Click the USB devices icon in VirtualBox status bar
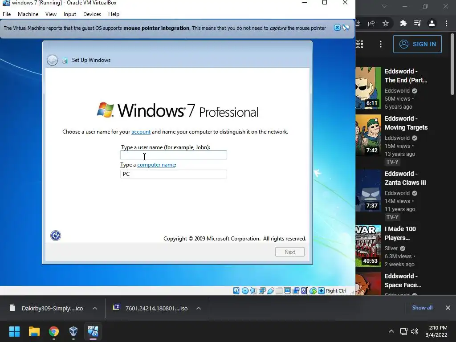 click(x=270, y=290)
